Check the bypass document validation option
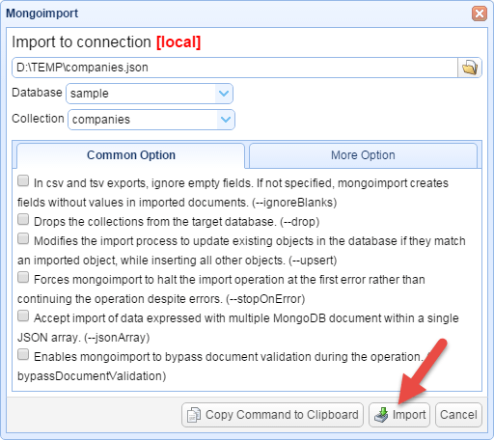 [x=23, y=354]
